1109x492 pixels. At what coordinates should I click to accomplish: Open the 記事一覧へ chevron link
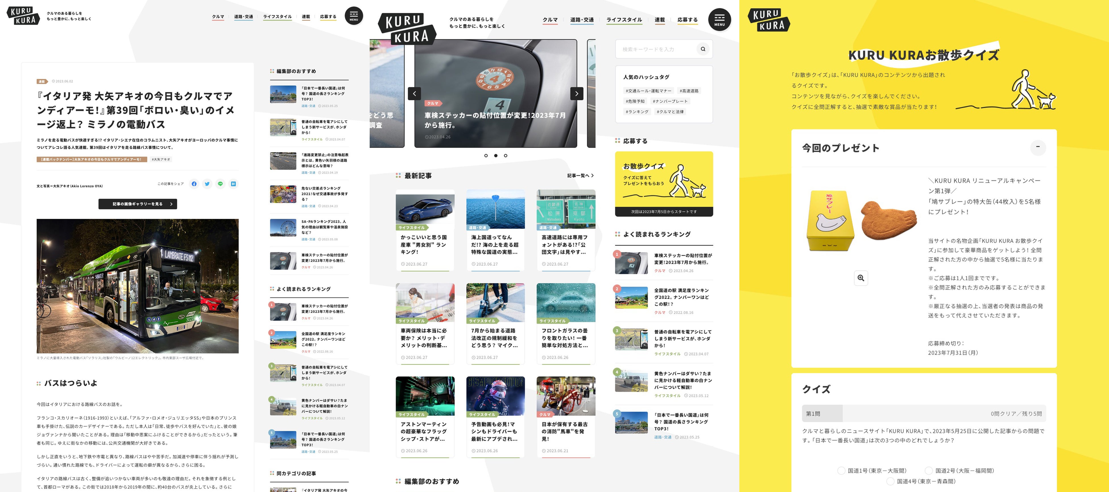point(580,175)
